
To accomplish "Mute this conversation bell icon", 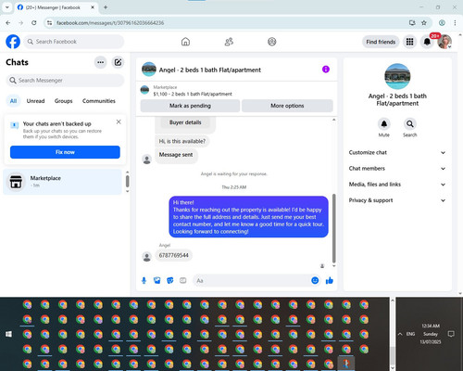I will coord(384,124).
